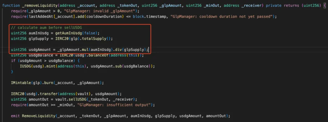Viewport: 328px width, 122px height.
Task: Place cursor after div(glpSupply); statement
Action: click(x=149, y=49)
